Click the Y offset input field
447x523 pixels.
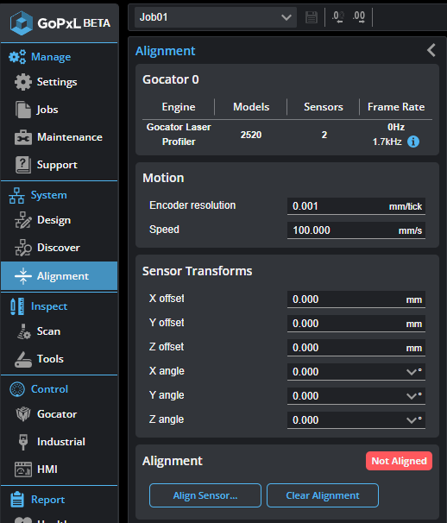(x=356, y=323)
